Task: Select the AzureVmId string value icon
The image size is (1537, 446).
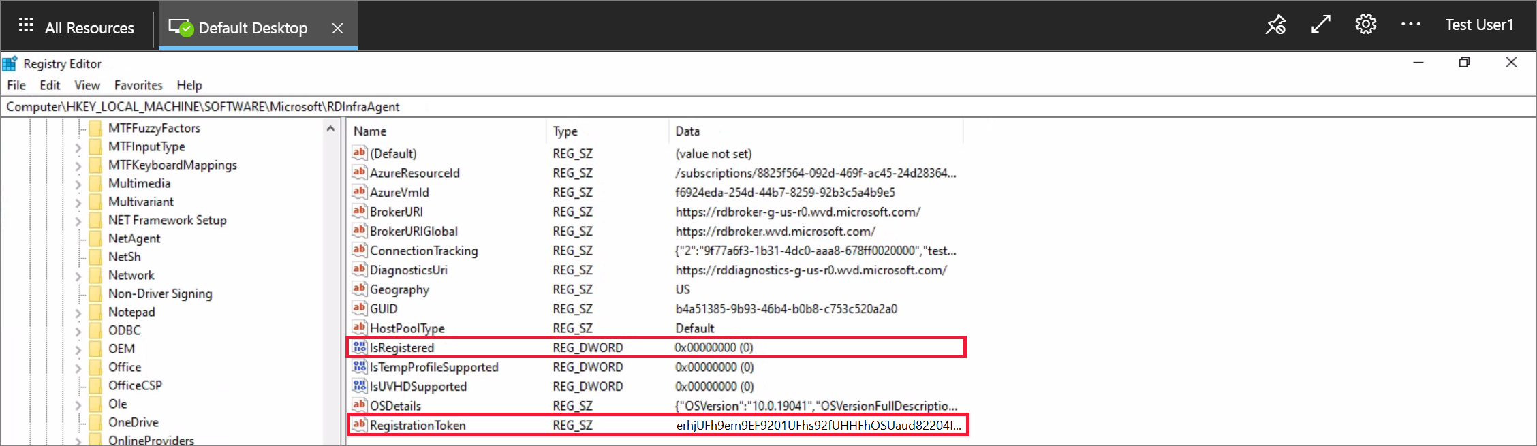Action: [359, 191]
